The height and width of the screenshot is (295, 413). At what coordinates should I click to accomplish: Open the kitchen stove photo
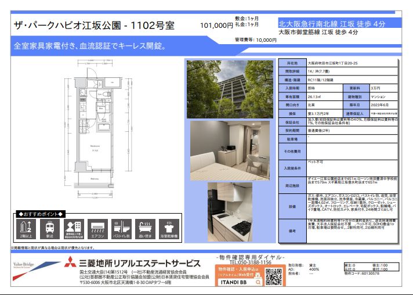click(x=230, y=212)
